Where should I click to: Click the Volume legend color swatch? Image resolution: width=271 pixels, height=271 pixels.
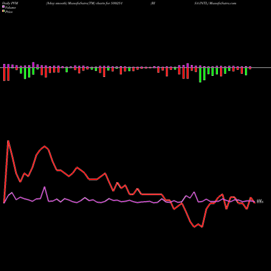3,7
